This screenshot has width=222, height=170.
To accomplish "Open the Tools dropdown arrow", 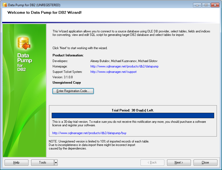I will pyautogui.click(x=56, y=162).
